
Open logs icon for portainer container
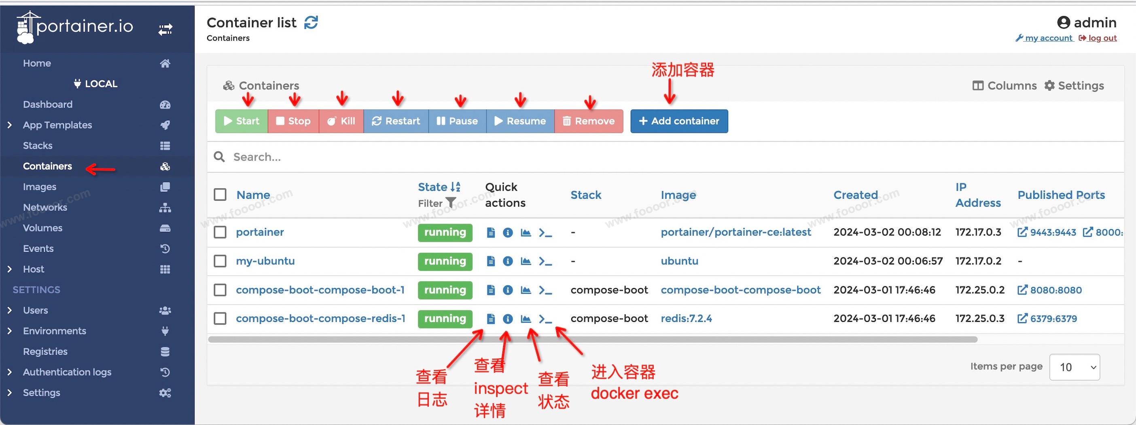point(490,233)
